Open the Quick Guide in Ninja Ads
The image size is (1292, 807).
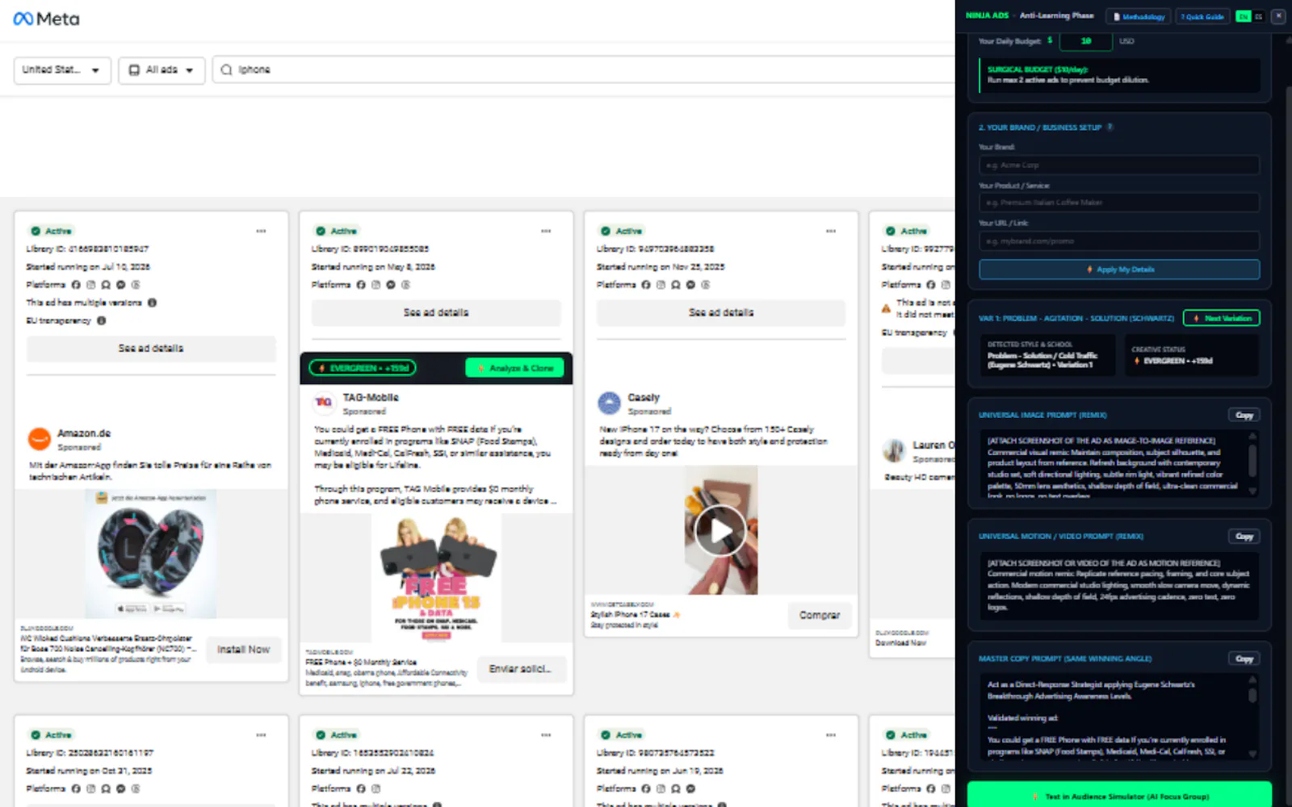(1202, 16)
